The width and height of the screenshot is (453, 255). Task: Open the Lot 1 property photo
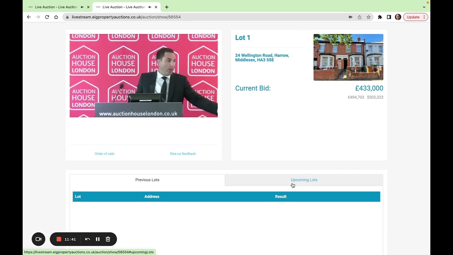tap(348, 57)
